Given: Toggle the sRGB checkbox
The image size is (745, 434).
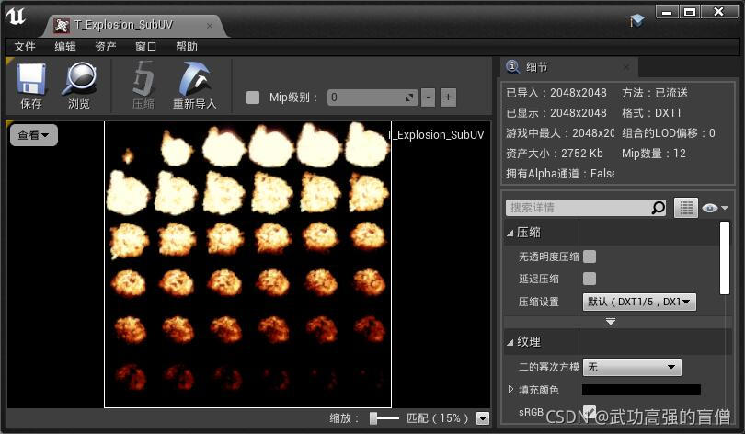Looking at the screenshot, I should click(x=590, y=412).
